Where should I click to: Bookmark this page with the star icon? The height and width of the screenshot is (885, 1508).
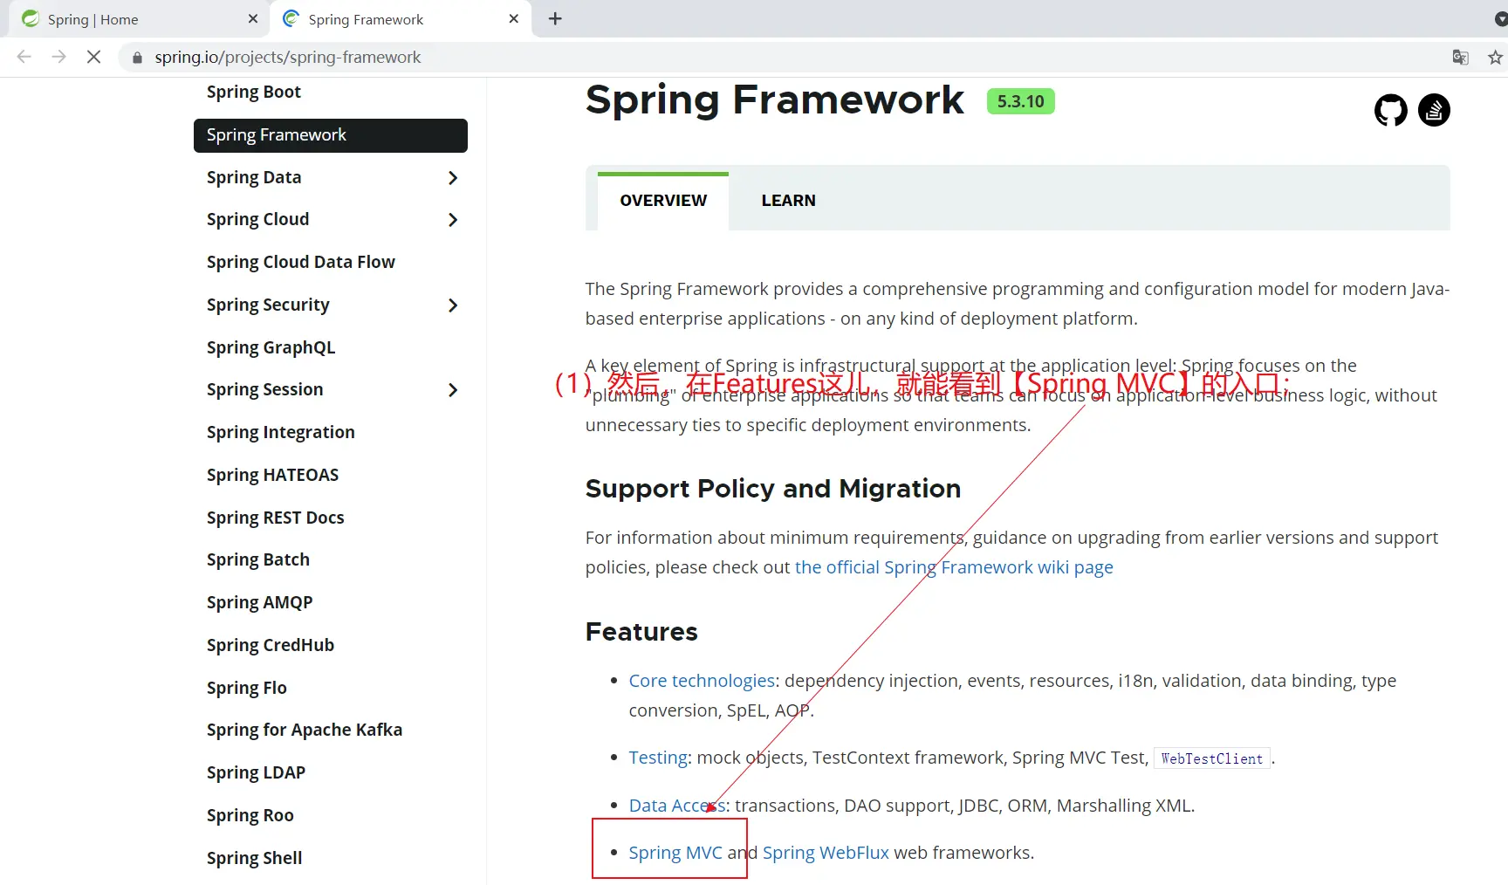1495,57
